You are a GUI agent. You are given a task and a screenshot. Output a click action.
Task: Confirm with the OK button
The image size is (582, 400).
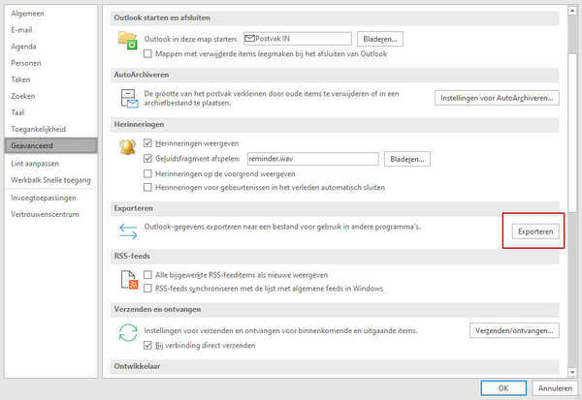click(503, 388)
